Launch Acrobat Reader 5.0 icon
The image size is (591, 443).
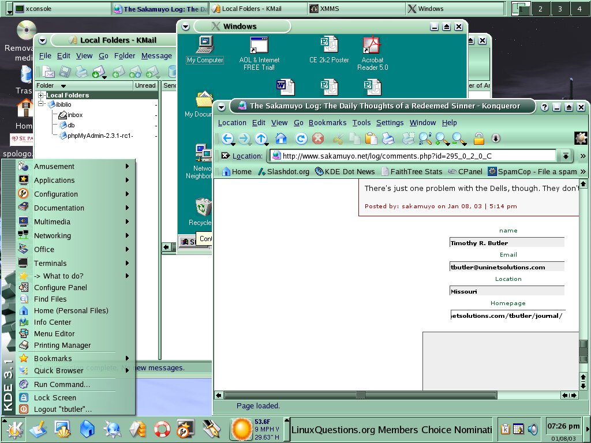pos(372,54)
